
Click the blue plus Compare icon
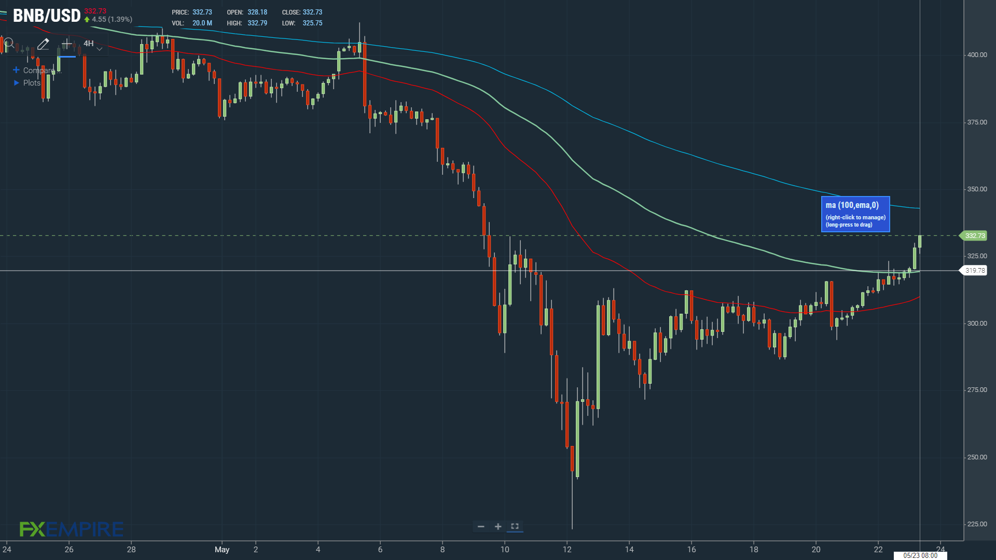[16, 70]
